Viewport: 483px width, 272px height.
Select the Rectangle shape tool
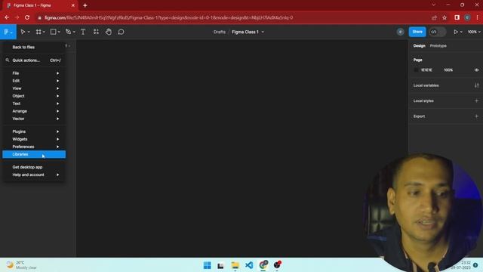[53, 32]
